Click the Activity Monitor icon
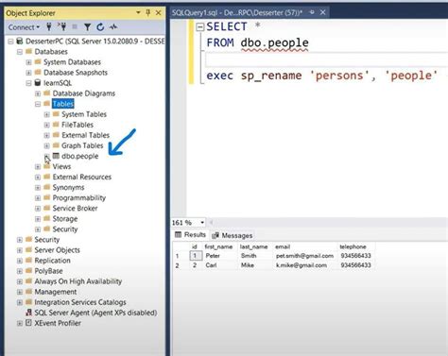The image size is (448, 356). [113, 27]
